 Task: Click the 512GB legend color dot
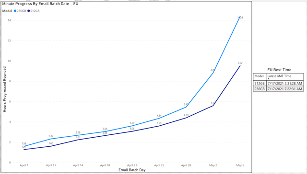29,11
